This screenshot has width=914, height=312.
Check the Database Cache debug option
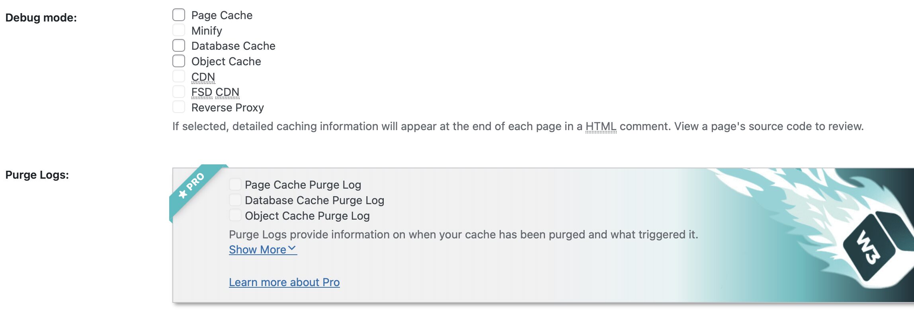pos(179,45)
